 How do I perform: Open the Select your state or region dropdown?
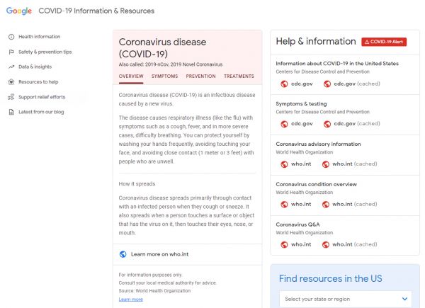tap(345, 299)
